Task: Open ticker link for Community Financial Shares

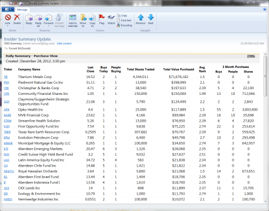Action: point(7,94)
